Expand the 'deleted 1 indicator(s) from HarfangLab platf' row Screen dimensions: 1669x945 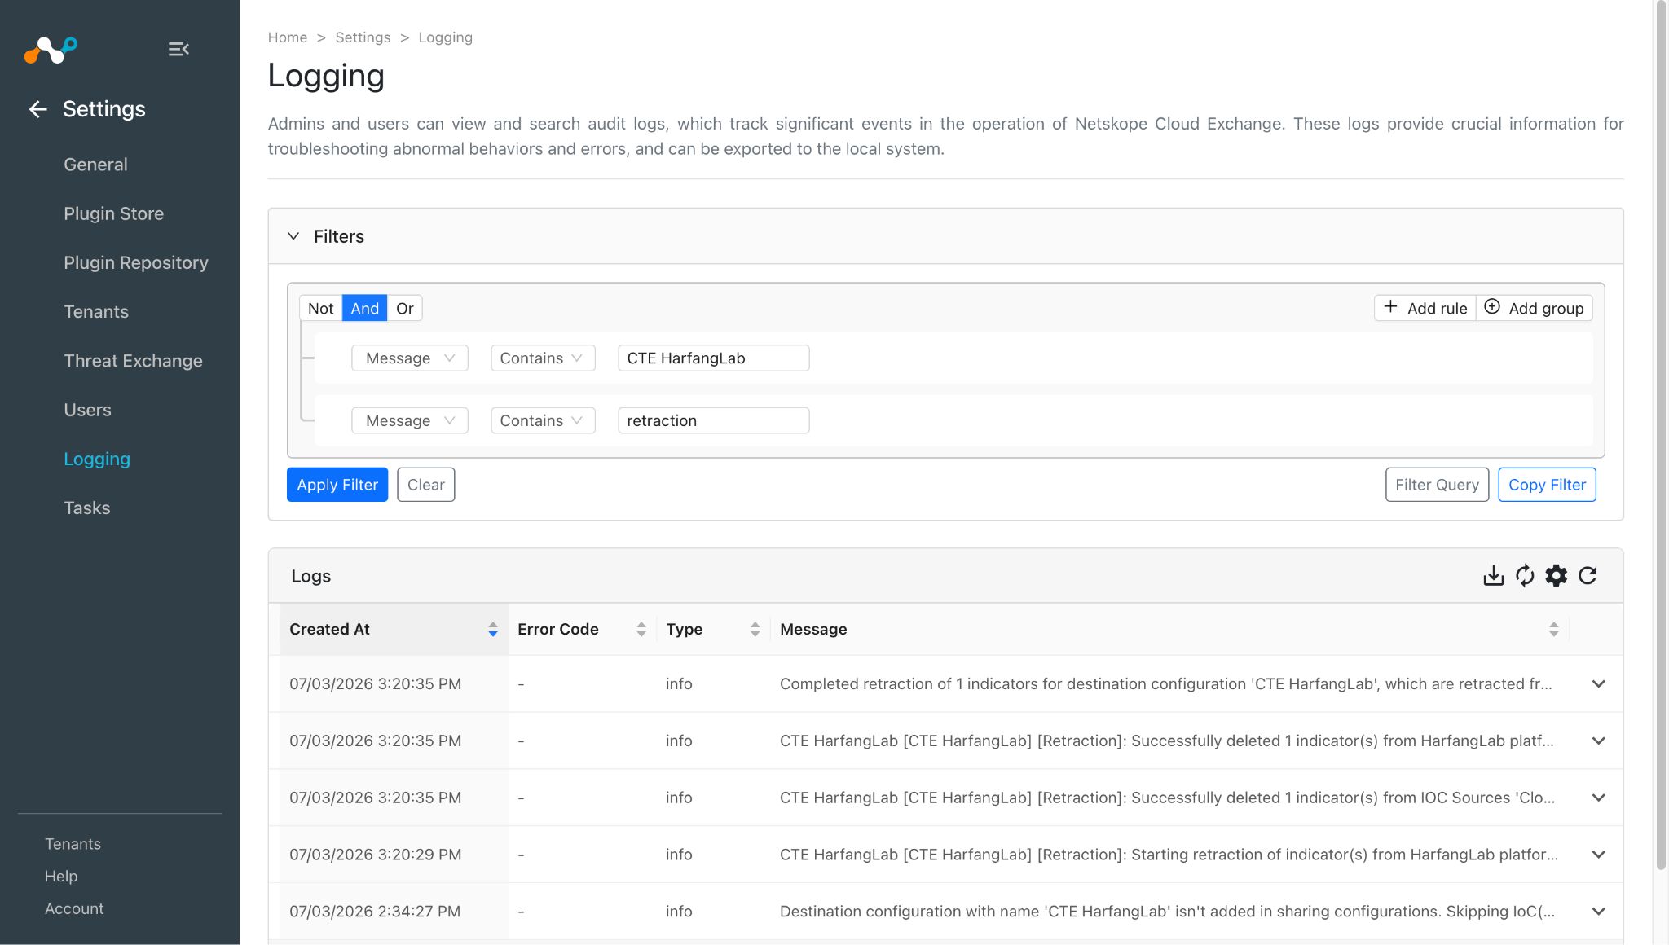[x=1599, y=741]
